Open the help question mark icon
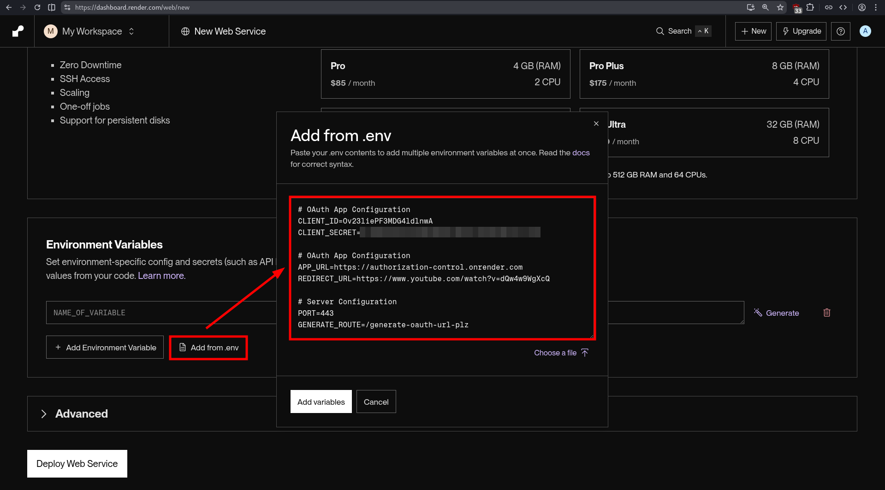 [840, 31]
